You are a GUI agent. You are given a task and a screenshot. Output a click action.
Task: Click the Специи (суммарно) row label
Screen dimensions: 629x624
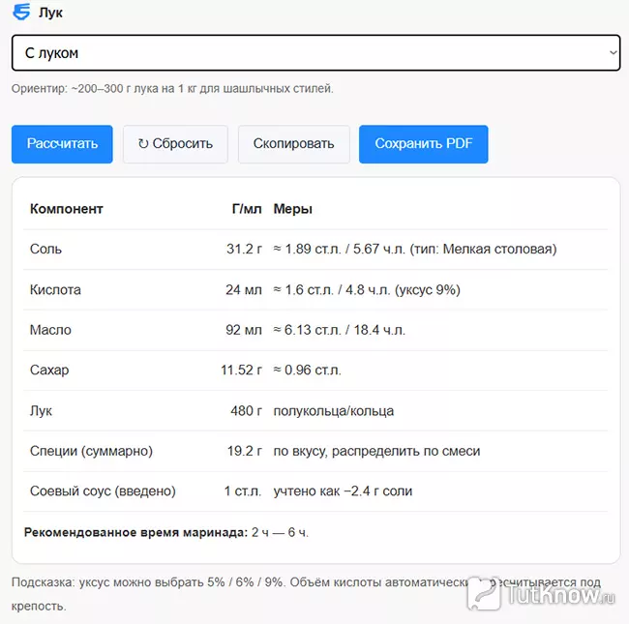91,451
